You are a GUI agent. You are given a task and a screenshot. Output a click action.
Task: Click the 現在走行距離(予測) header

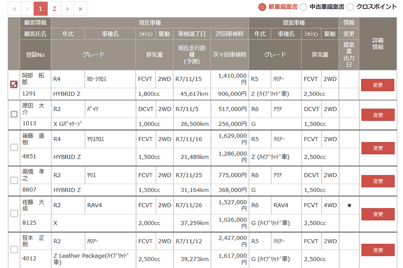coord(192,55)
